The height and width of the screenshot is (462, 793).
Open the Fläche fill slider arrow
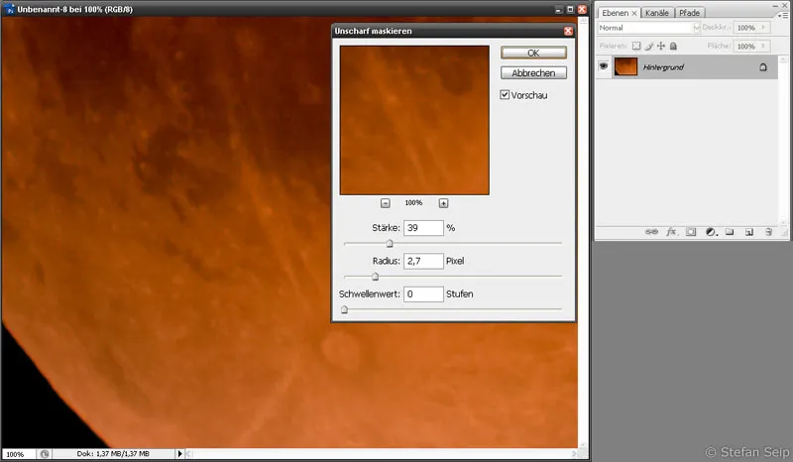[x=763, y=46]
